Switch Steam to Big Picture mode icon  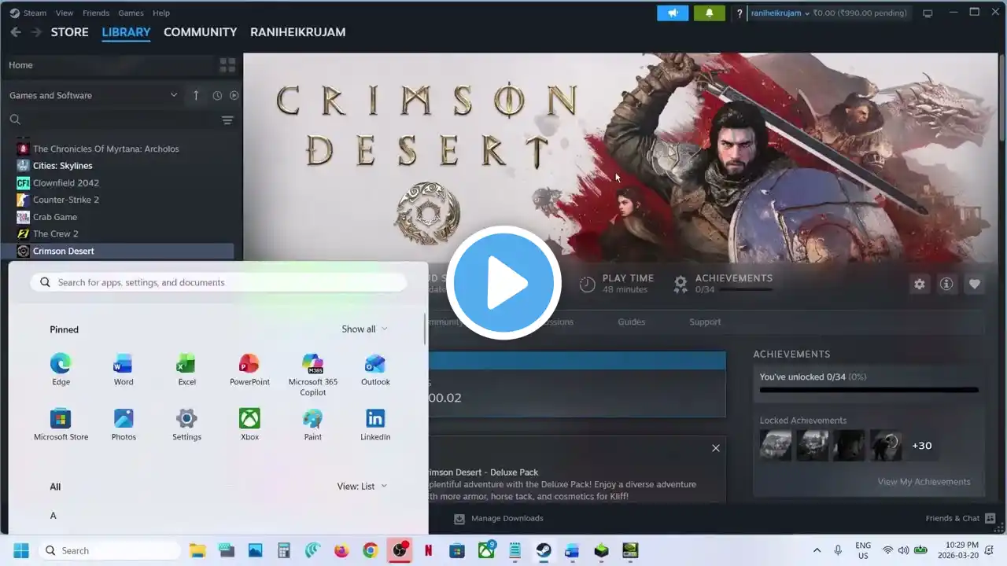coord(928,13)
